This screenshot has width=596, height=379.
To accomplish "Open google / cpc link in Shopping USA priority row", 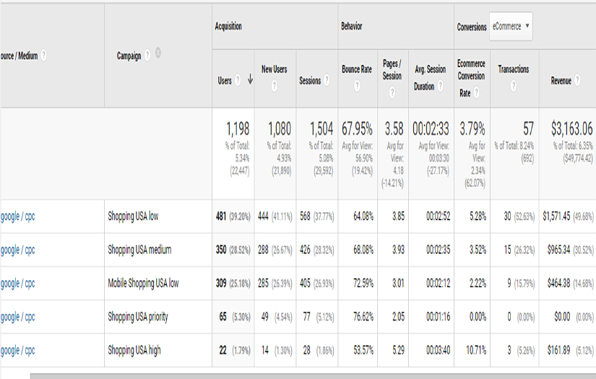I will pyautogui.click(x=17, y=317).
